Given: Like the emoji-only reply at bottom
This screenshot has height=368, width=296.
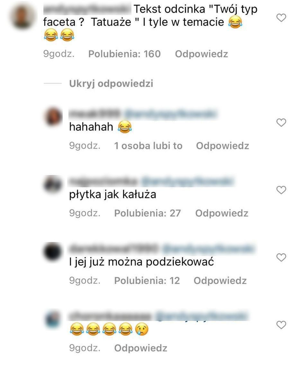Looking at the screenshot, I should (281, 325).
